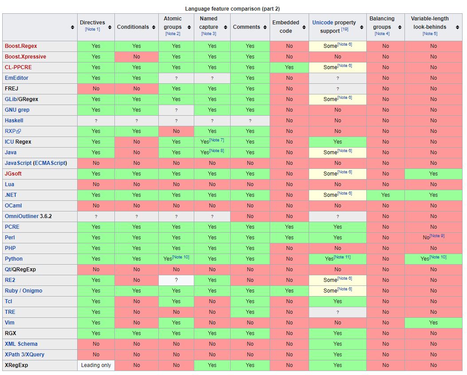Open the XML Schema link
467x375 pixels.
pyautogui.click(x=21, y=344)
